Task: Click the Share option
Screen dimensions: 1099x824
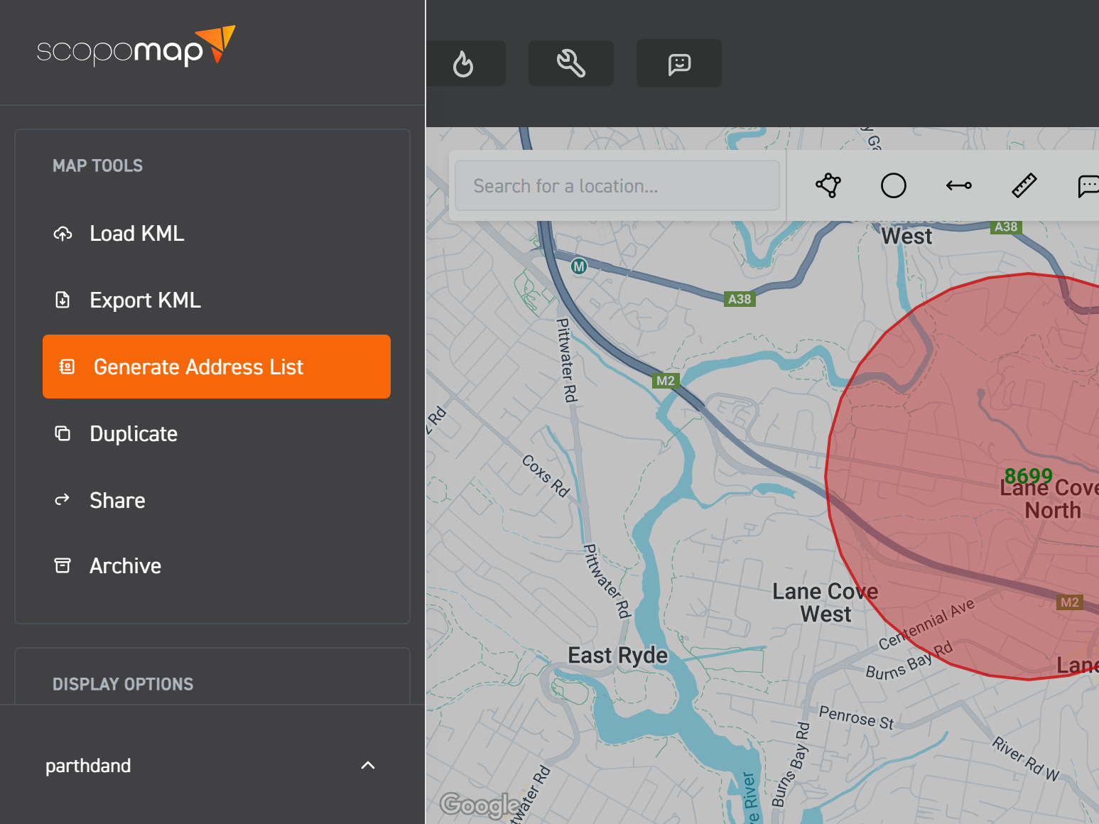Action: (117, 500)
